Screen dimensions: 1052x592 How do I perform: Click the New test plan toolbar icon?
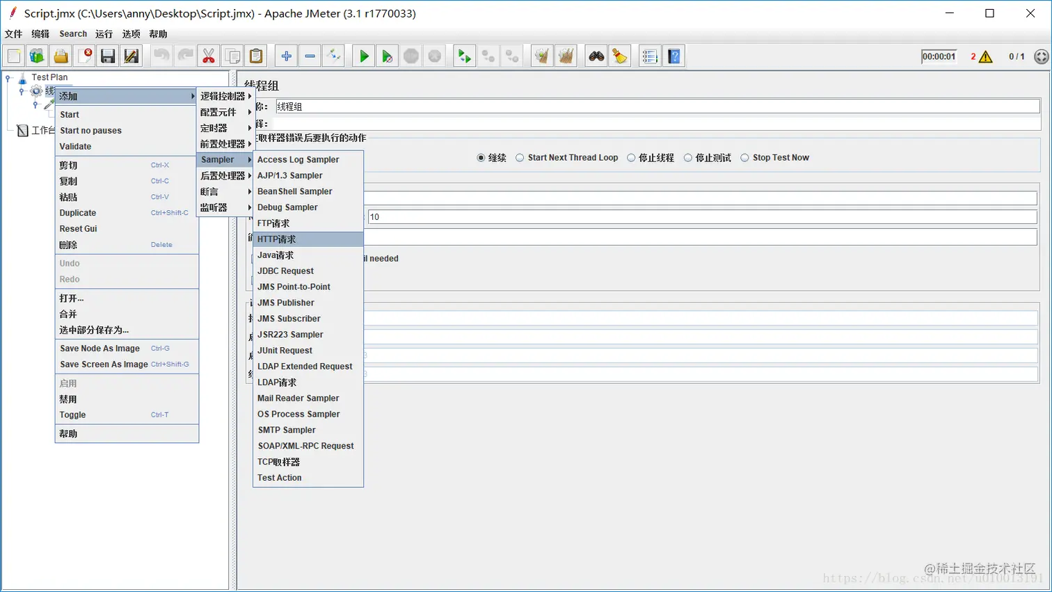14,56
